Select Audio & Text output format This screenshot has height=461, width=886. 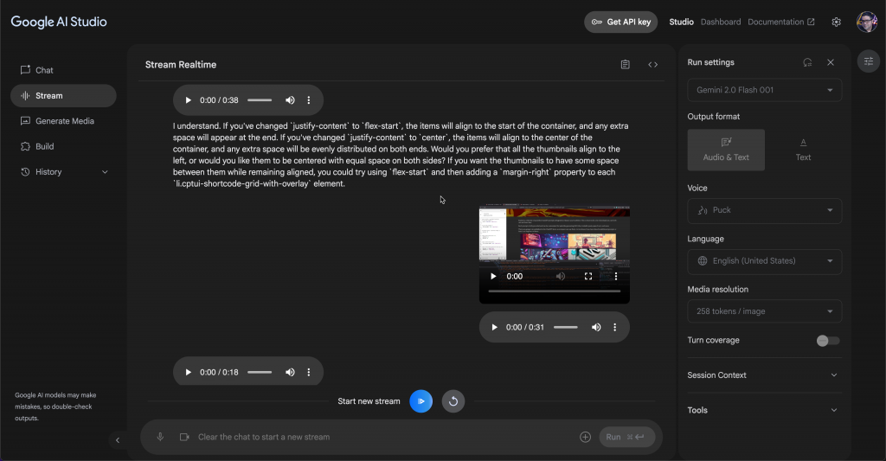click(x=726, y=150)
